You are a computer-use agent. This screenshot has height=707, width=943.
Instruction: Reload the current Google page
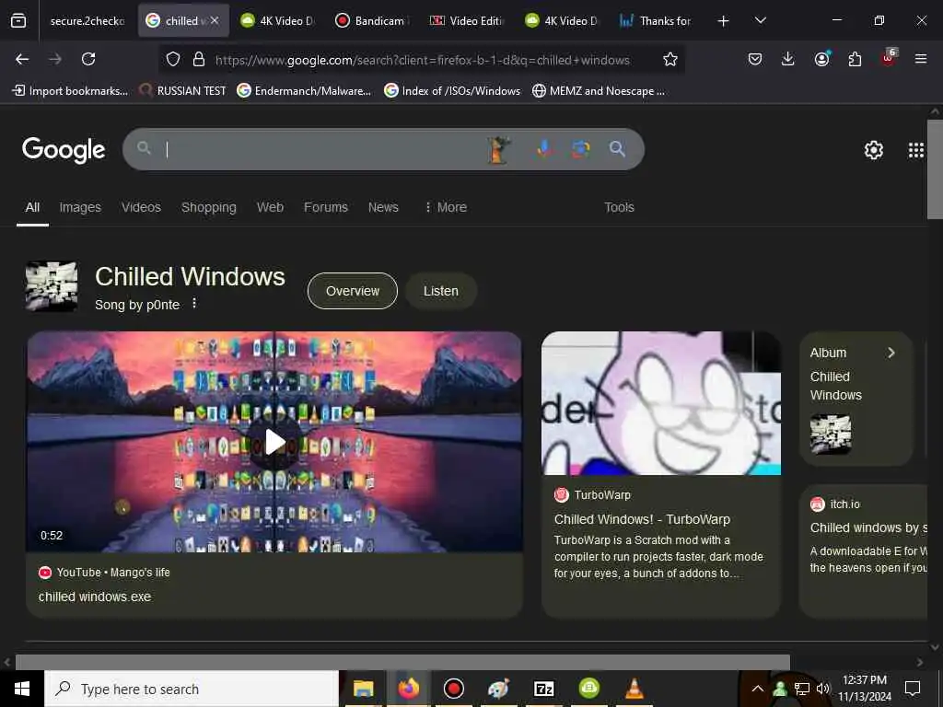[88, 59]
